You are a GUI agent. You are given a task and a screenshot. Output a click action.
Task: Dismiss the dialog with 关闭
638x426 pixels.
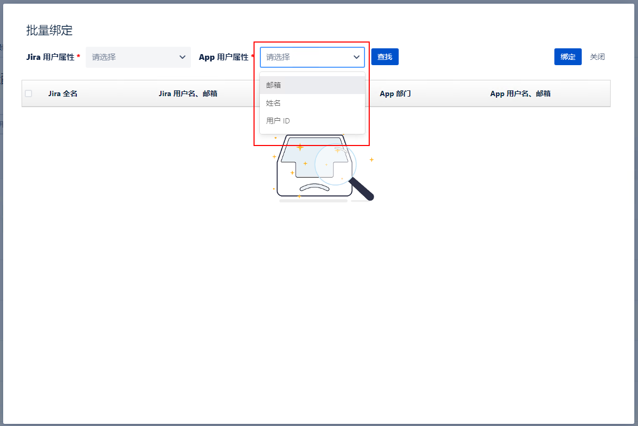point(597,57)
